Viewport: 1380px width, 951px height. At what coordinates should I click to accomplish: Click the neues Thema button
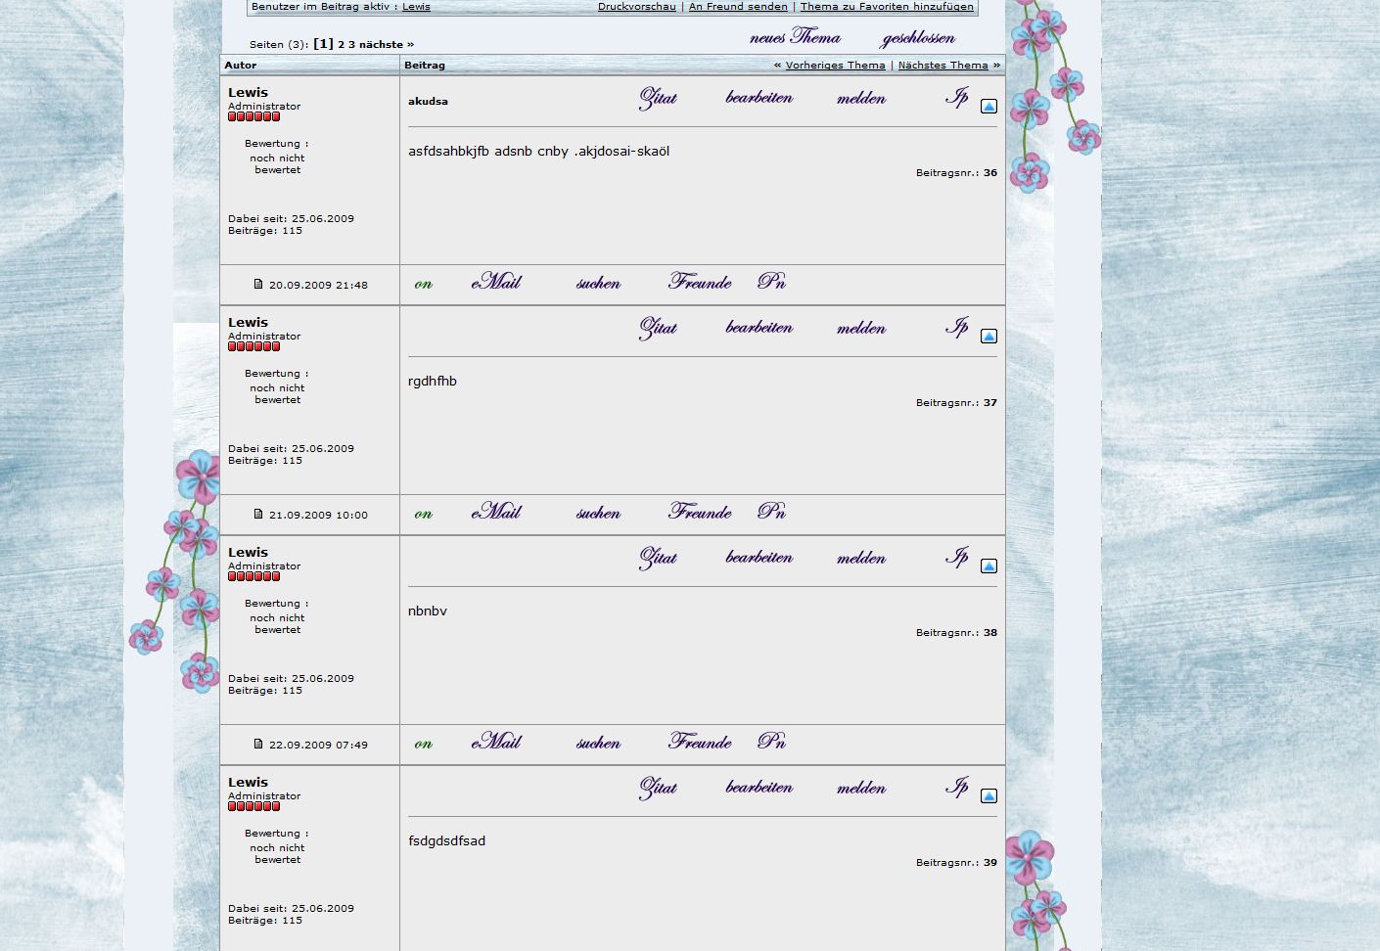(795, 38)
